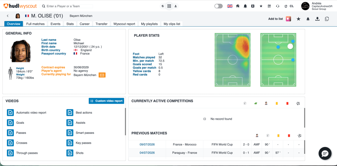The height and width of the screenshot is (166, 337).
Task: Click the support headset icon
Action: click(277, 6)
